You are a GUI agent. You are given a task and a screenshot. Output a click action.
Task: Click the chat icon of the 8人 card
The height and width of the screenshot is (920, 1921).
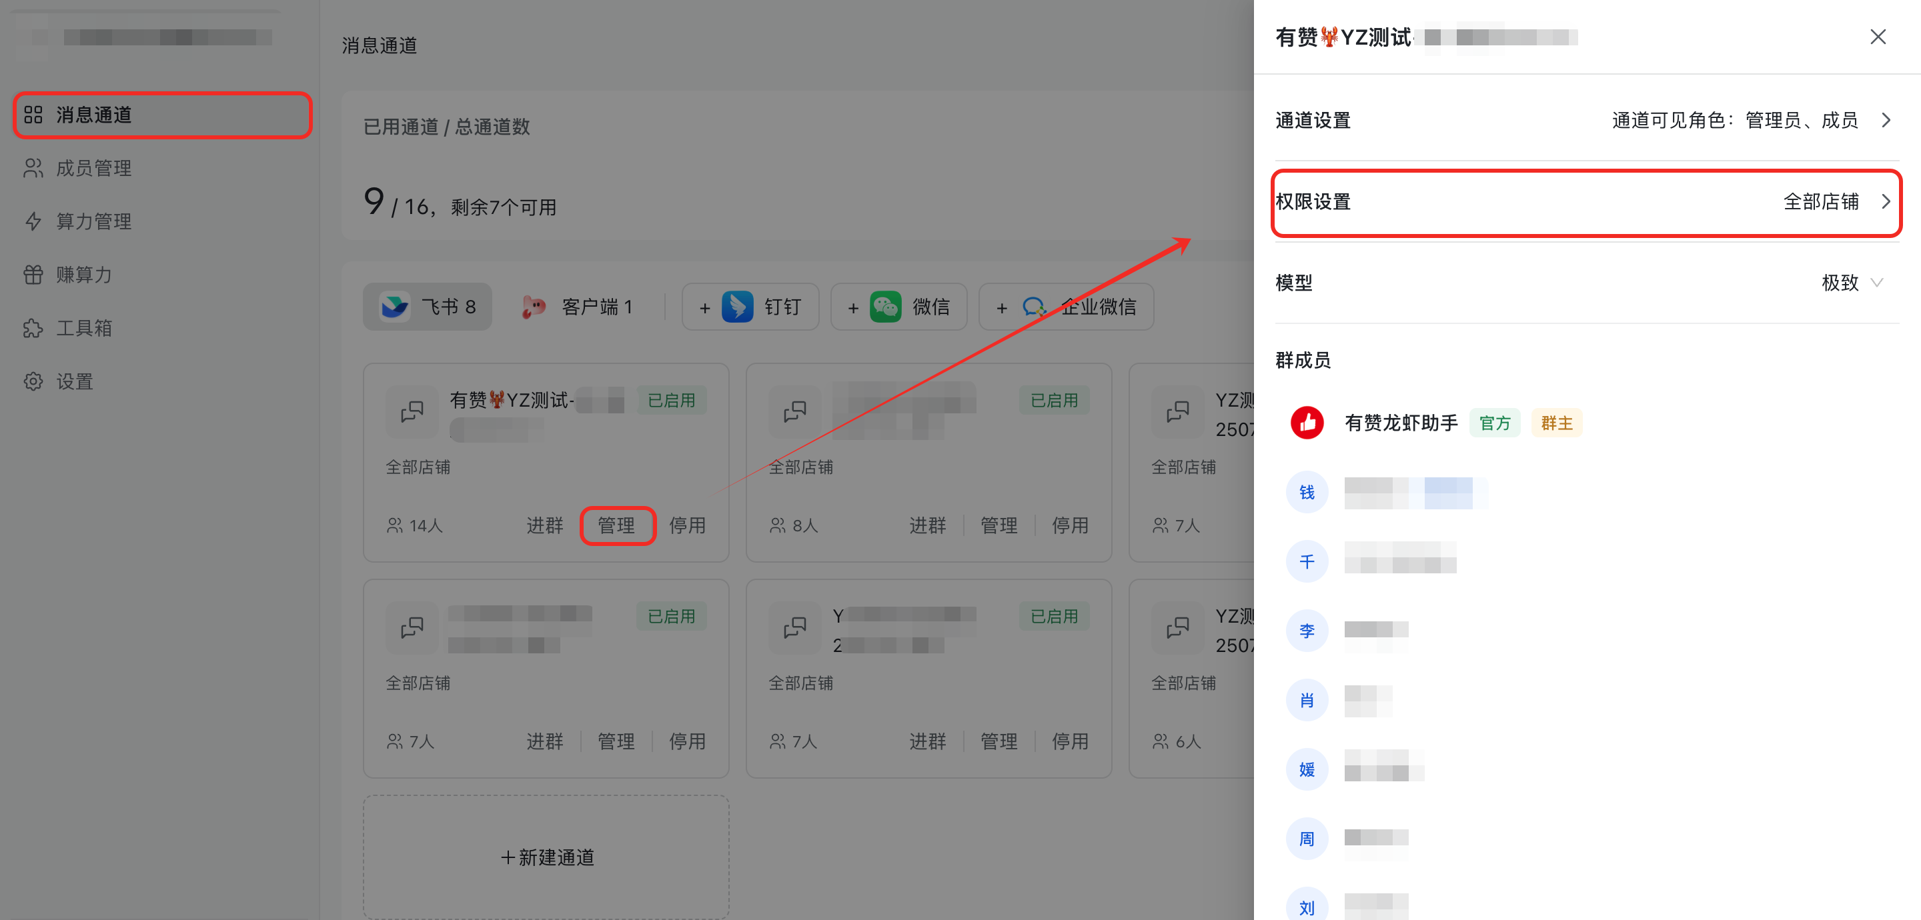click(x=795, y=411)
